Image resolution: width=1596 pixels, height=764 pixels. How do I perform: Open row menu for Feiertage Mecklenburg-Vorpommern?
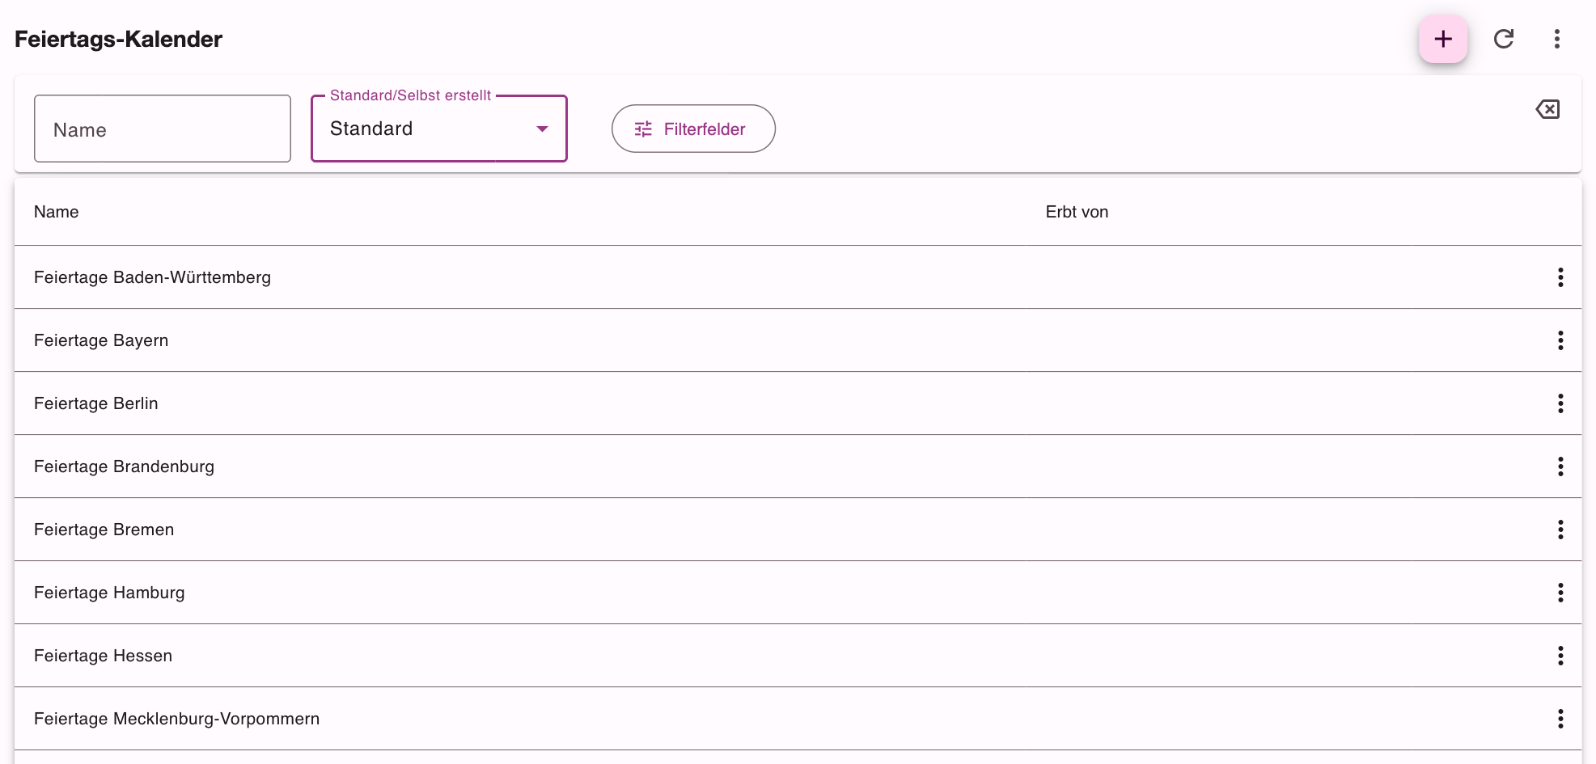click(x=1560, y=719)
